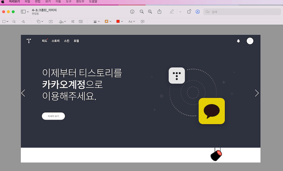Click the 자세히 보기 button
Viewport: 283px width, 171px height.
pyautogui.click(x=53, y=116)
